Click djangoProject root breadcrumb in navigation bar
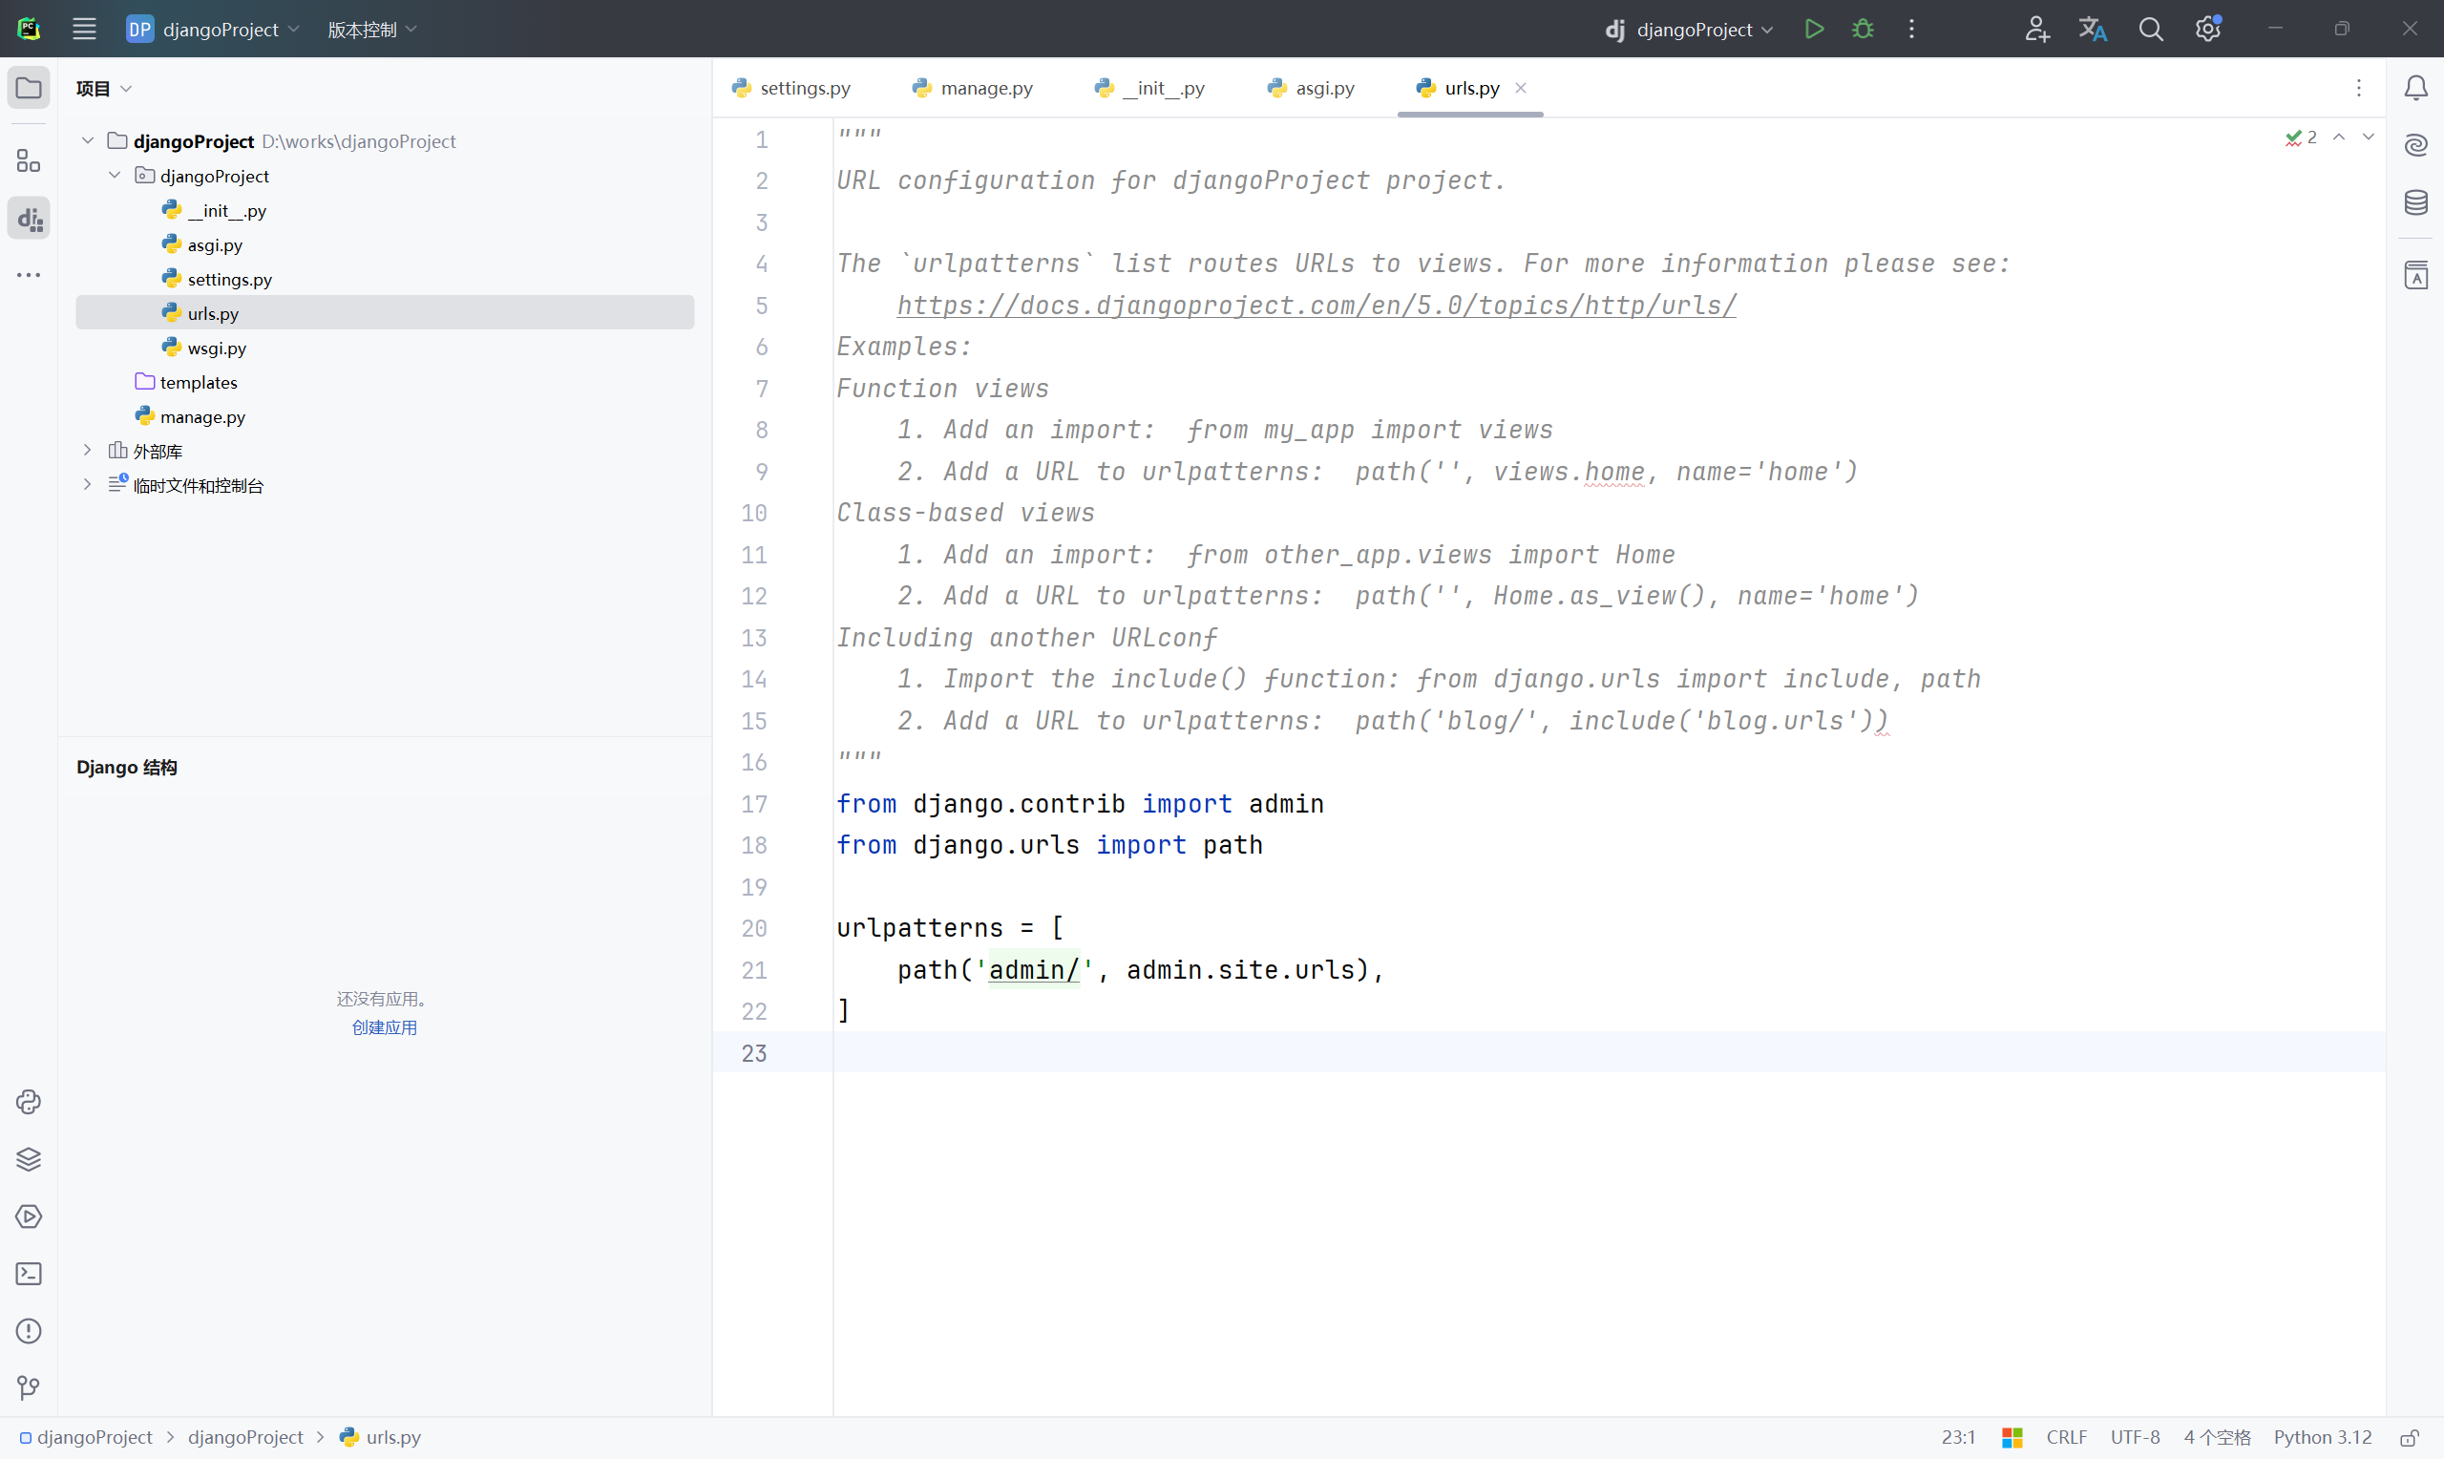This screenshot has width=2444, height=1459. [87, 1438]
